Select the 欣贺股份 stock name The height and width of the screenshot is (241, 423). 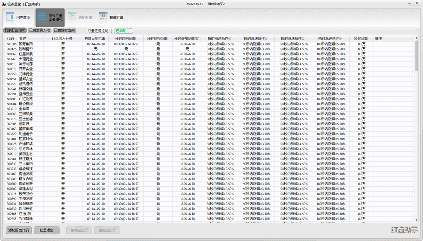click(26, 194)
